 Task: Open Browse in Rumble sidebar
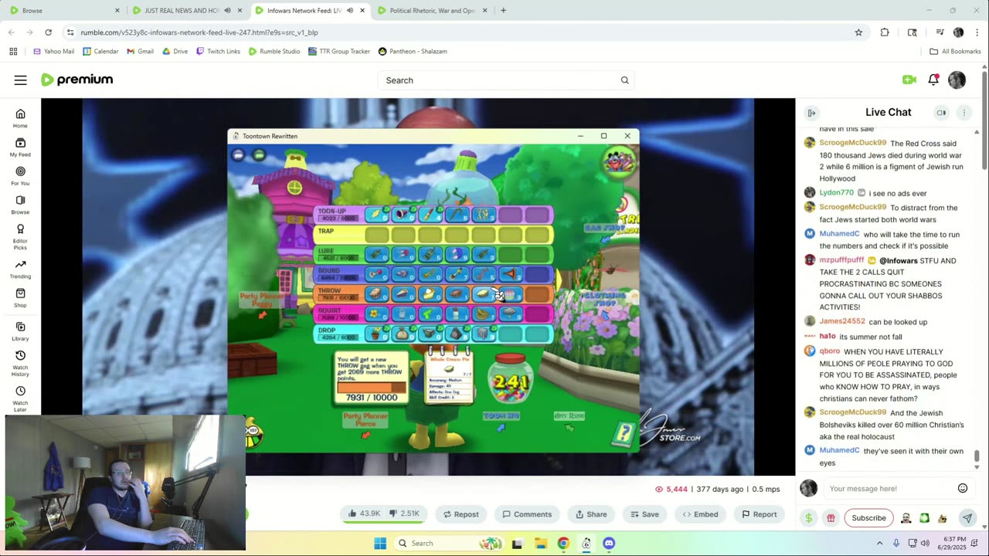(x=20, y=205)
